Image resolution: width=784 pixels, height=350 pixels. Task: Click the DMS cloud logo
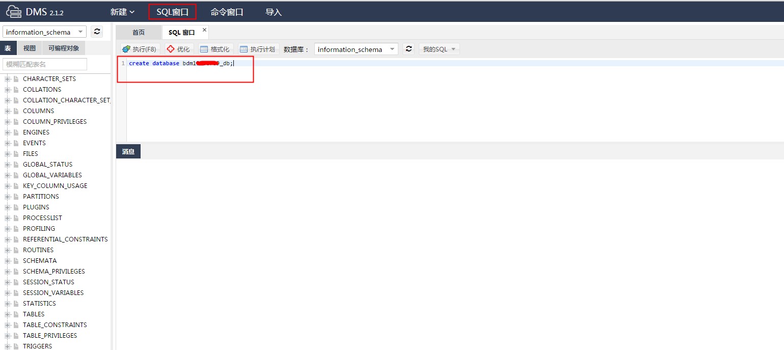[x=14, y=11]
